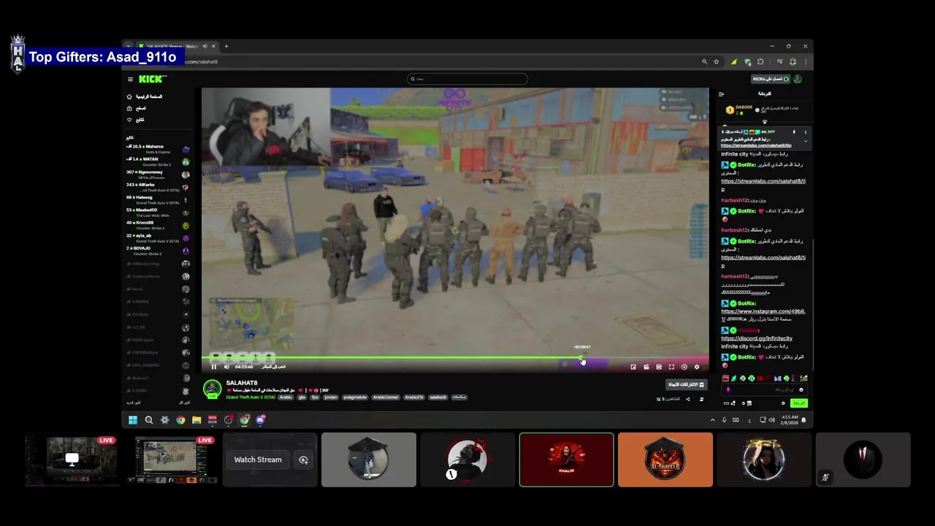Open WATAN channel in the sidebar
Screen dimensions: 935x526
click(158, 161)
